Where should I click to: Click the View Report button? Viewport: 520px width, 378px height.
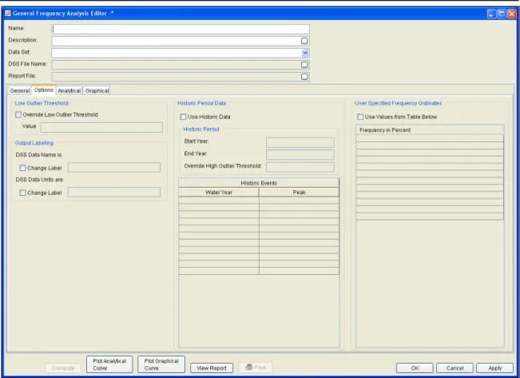click(x=212, y=368)
